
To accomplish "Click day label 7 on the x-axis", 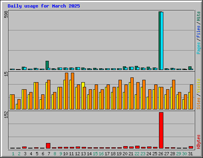I will click(x=49, y=154).
